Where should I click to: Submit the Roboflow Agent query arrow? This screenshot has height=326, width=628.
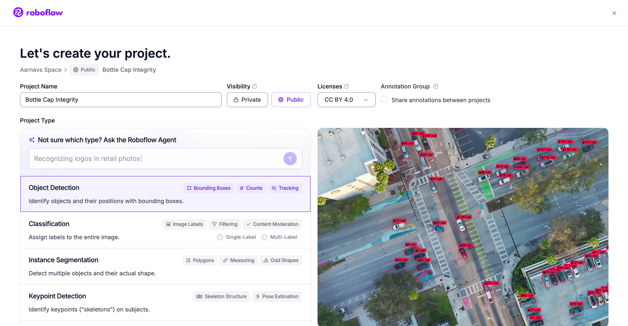pos(290,159)
